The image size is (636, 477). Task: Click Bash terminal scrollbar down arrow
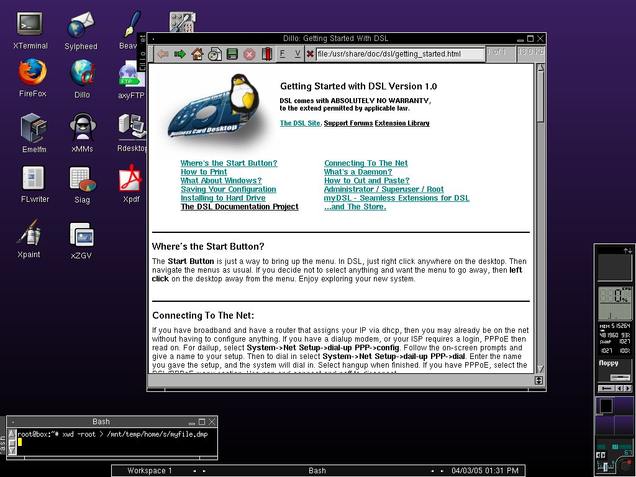pos(12,450)
